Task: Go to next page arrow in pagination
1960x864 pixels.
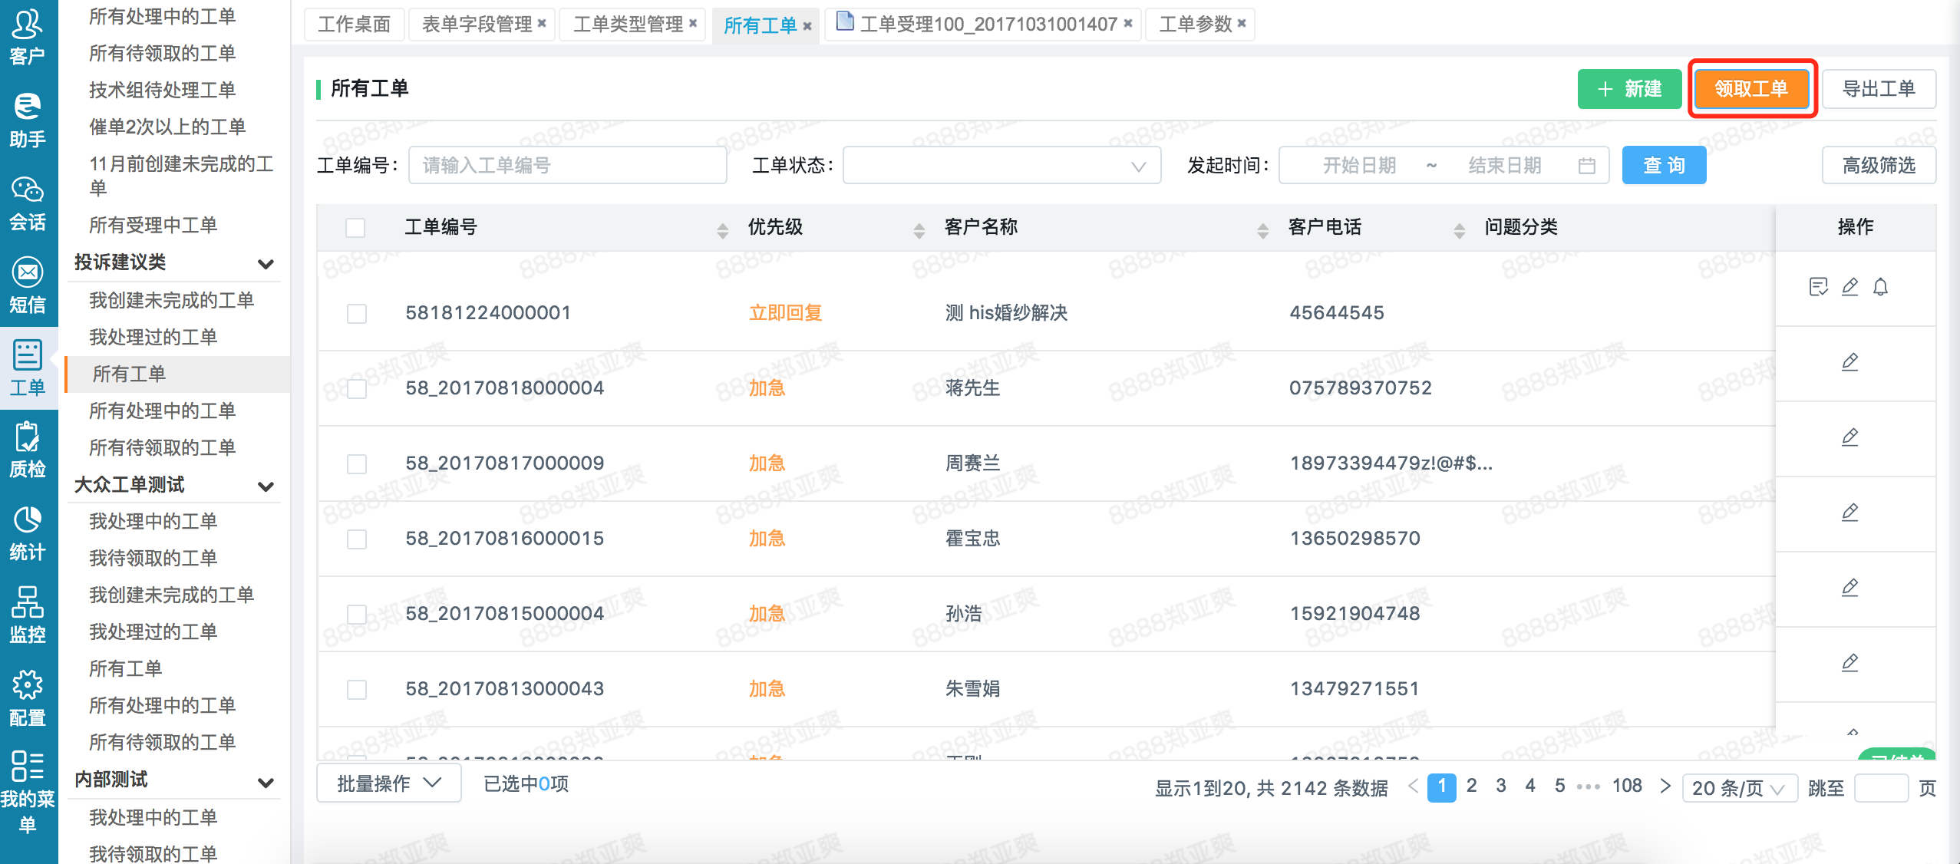Action: tap(1665, 787)
